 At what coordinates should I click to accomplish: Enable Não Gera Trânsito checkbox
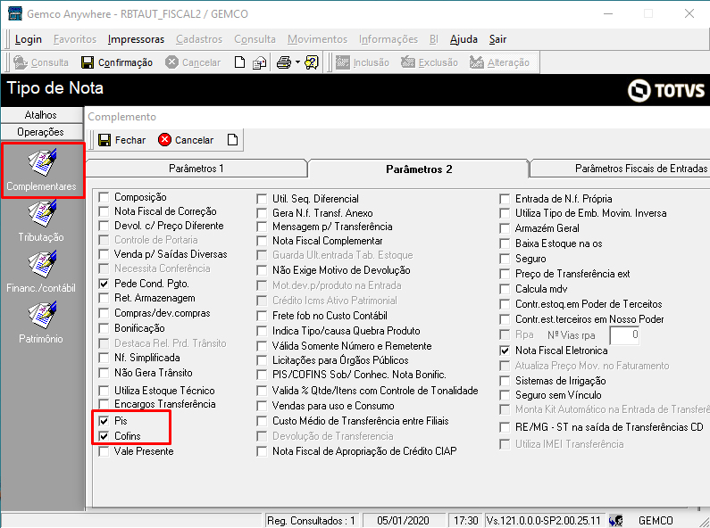tap(104, 373)
